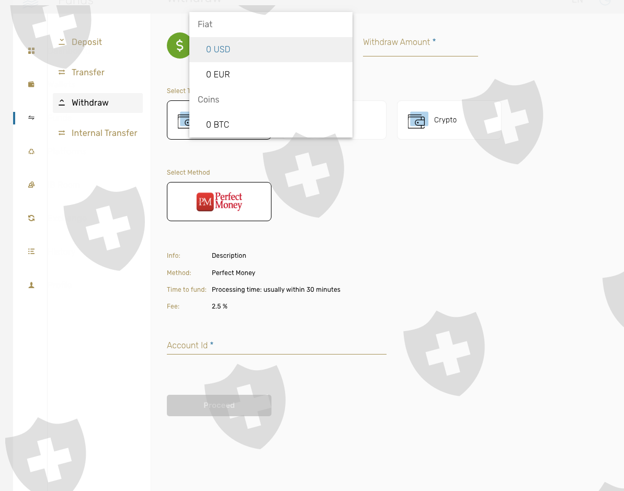Open the list lines sidebar icon
Image resolution: width=624 pixels, height=491 pixels.
click(x=31, y=252)
